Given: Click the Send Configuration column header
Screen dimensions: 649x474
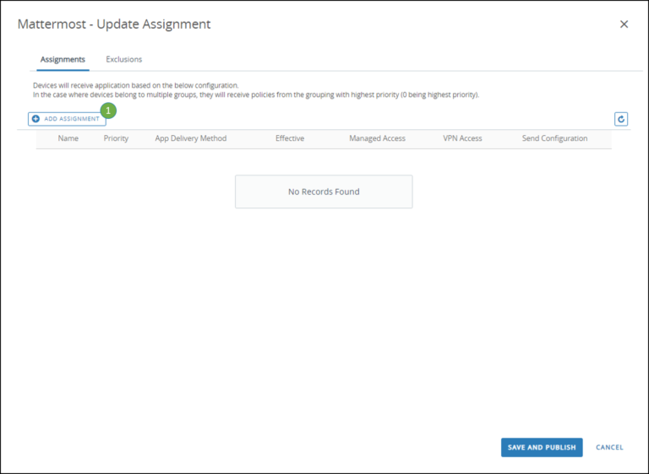Looking at the screenshot, I should 554,138.
